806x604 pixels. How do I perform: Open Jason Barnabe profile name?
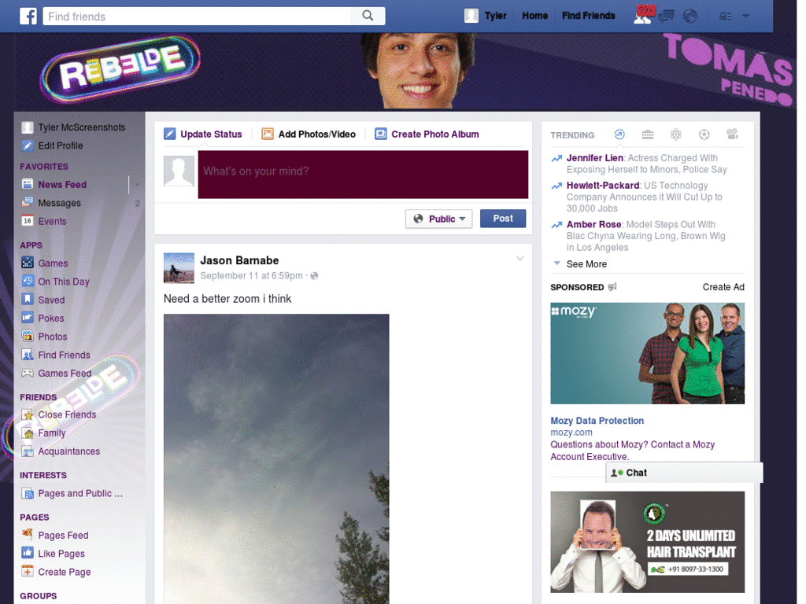click(x=239, y=260)
